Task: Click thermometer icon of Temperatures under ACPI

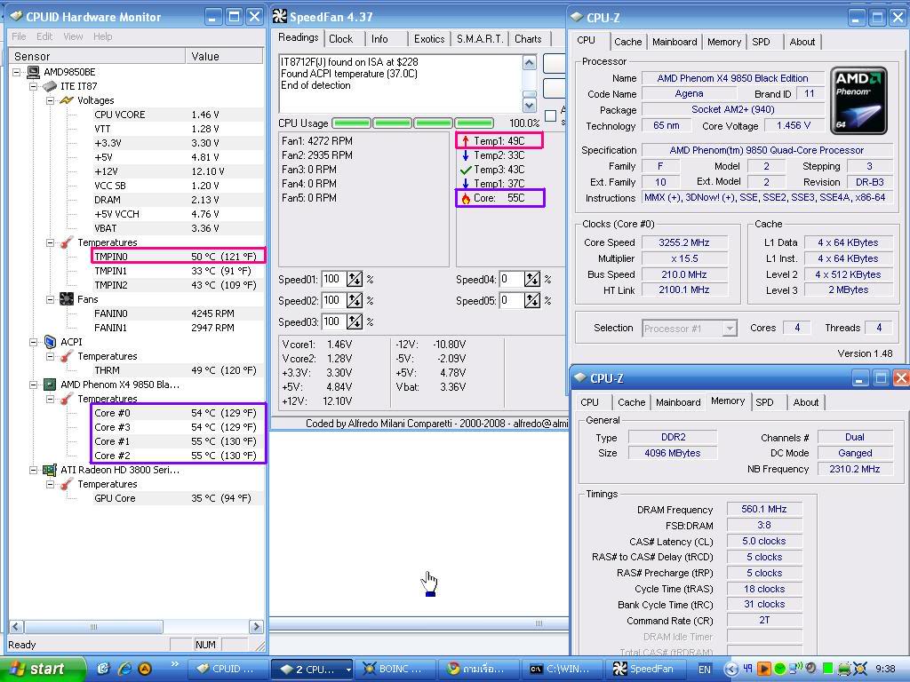Action: (x=67, y=356)
